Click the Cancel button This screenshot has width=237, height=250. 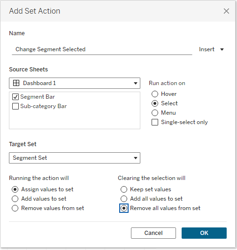coord(153,233)
